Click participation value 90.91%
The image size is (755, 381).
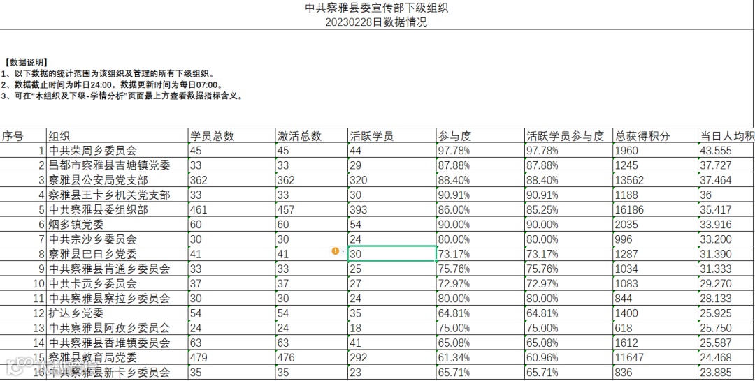(x=480, y=195)
